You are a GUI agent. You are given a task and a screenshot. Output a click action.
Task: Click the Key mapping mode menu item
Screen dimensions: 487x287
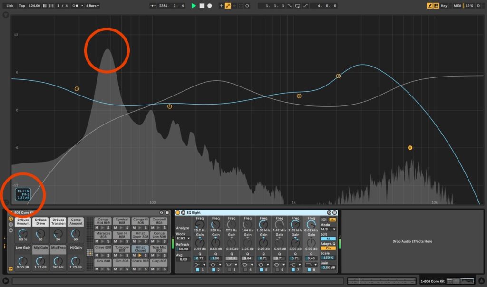pos(444,5)
